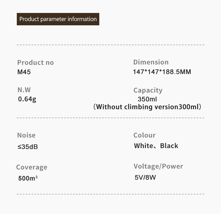Select the Noise label
This screenshot has width=221, height=214.
coord(26,135)
